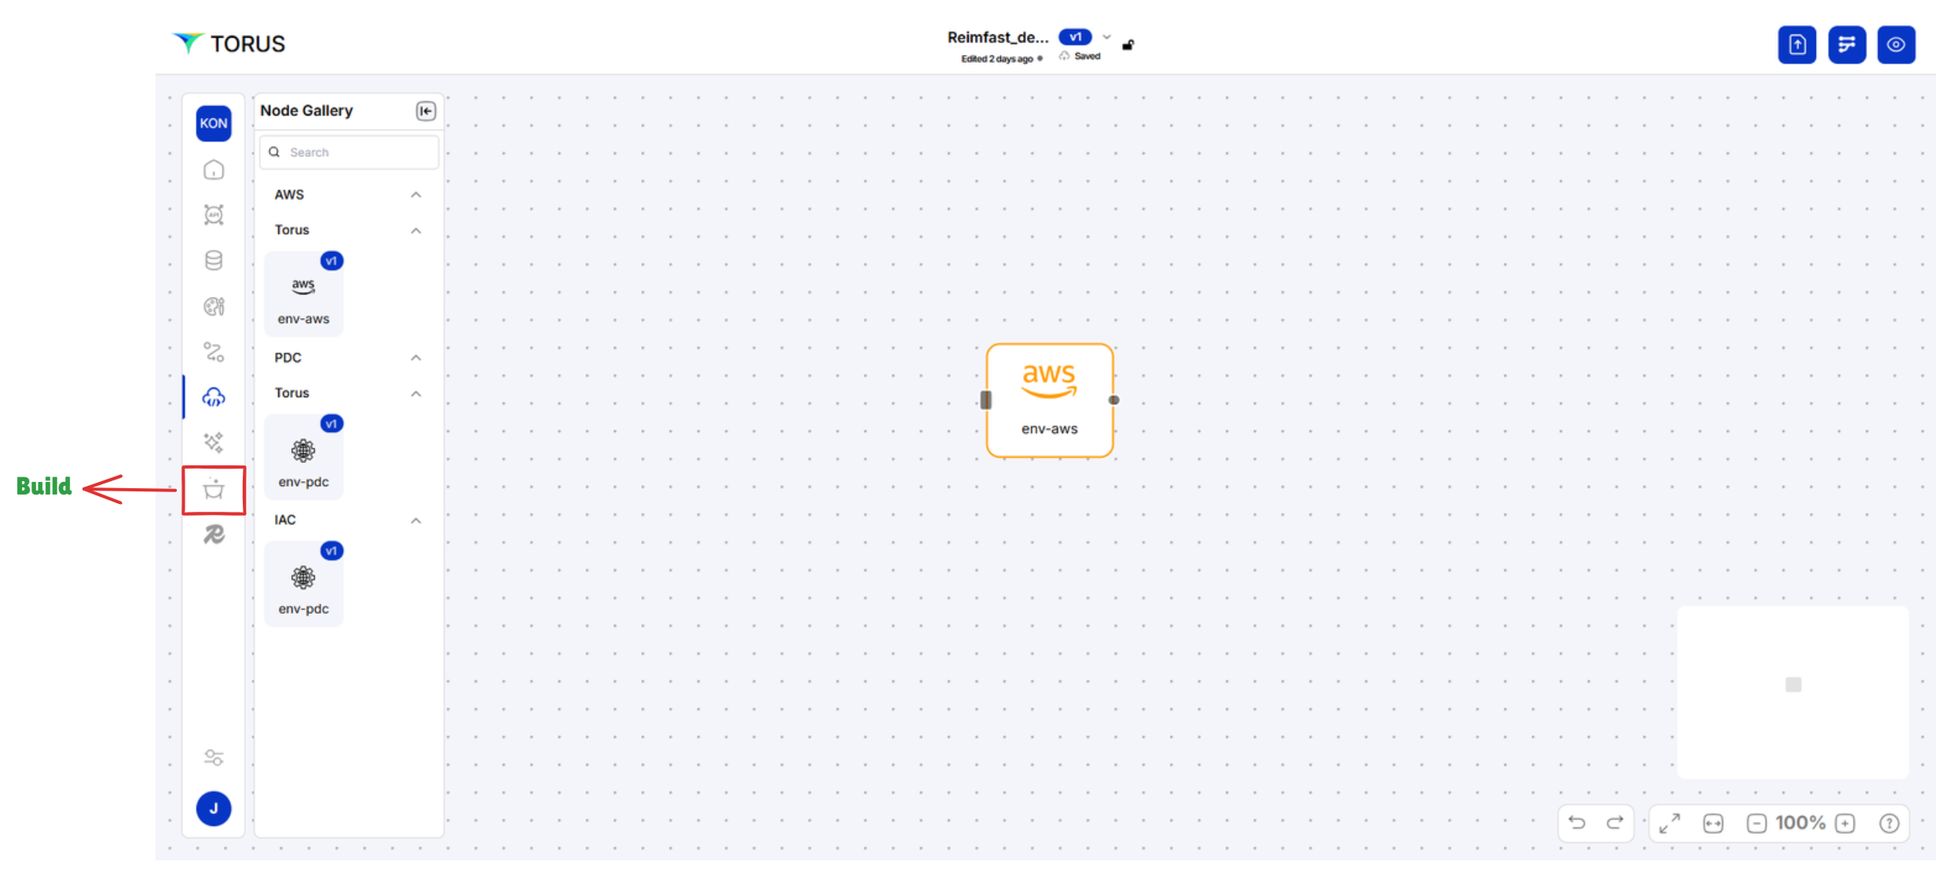Viewport: 1951px width, 876px height.
Task: Collapse the IAC section chevron
Action: click(416, 520)
